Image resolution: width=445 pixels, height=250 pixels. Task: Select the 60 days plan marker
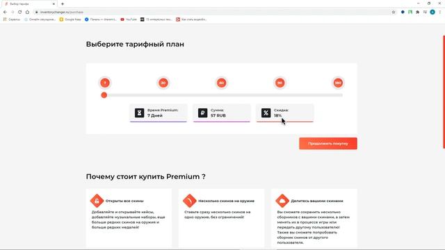pyautogui.click(x=221, y=83)
